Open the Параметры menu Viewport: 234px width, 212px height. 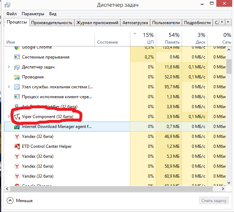click(33, 14)
